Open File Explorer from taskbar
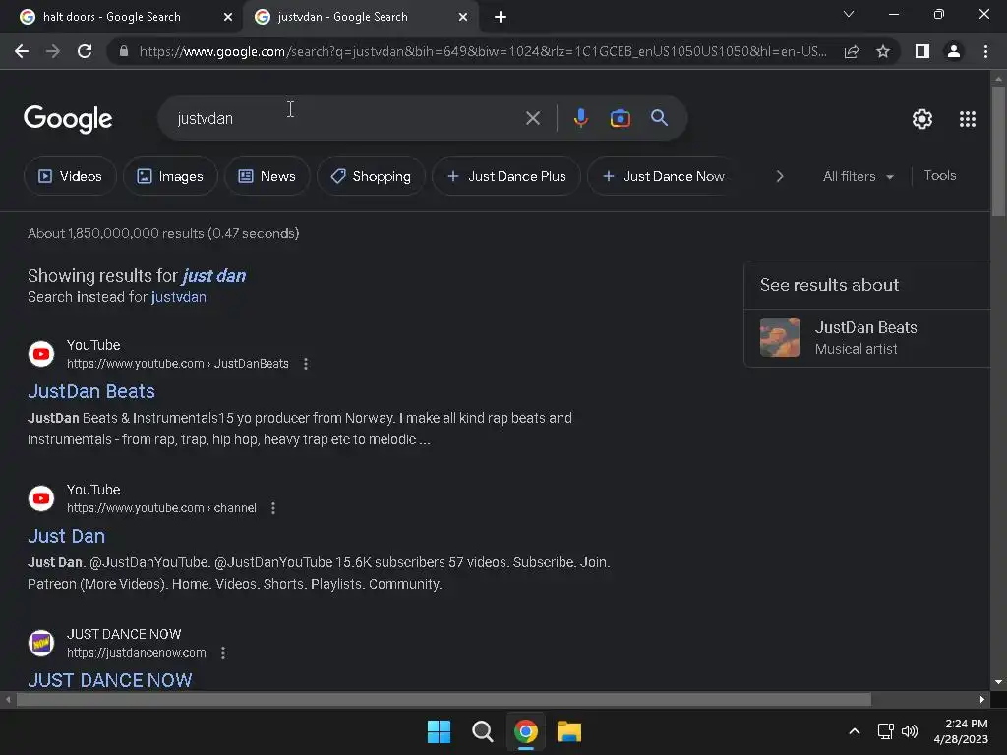 569,731
